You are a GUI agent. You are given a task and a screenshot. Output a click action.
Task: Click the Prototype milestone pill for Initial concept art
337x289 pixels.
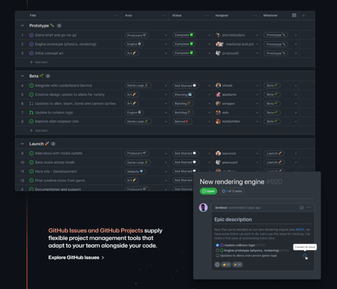pyautogui.click(x=276, y=53)
